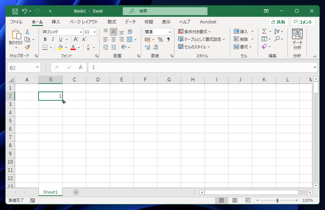The image size is (325, 210).
Task: Merge and center cells
Action: coord(129,40)
